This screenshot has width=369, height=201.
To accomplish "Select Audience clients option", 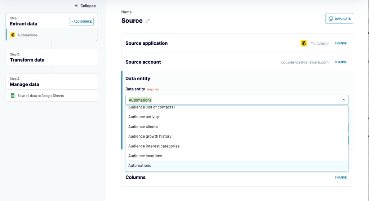I will (x=237, y=127).
